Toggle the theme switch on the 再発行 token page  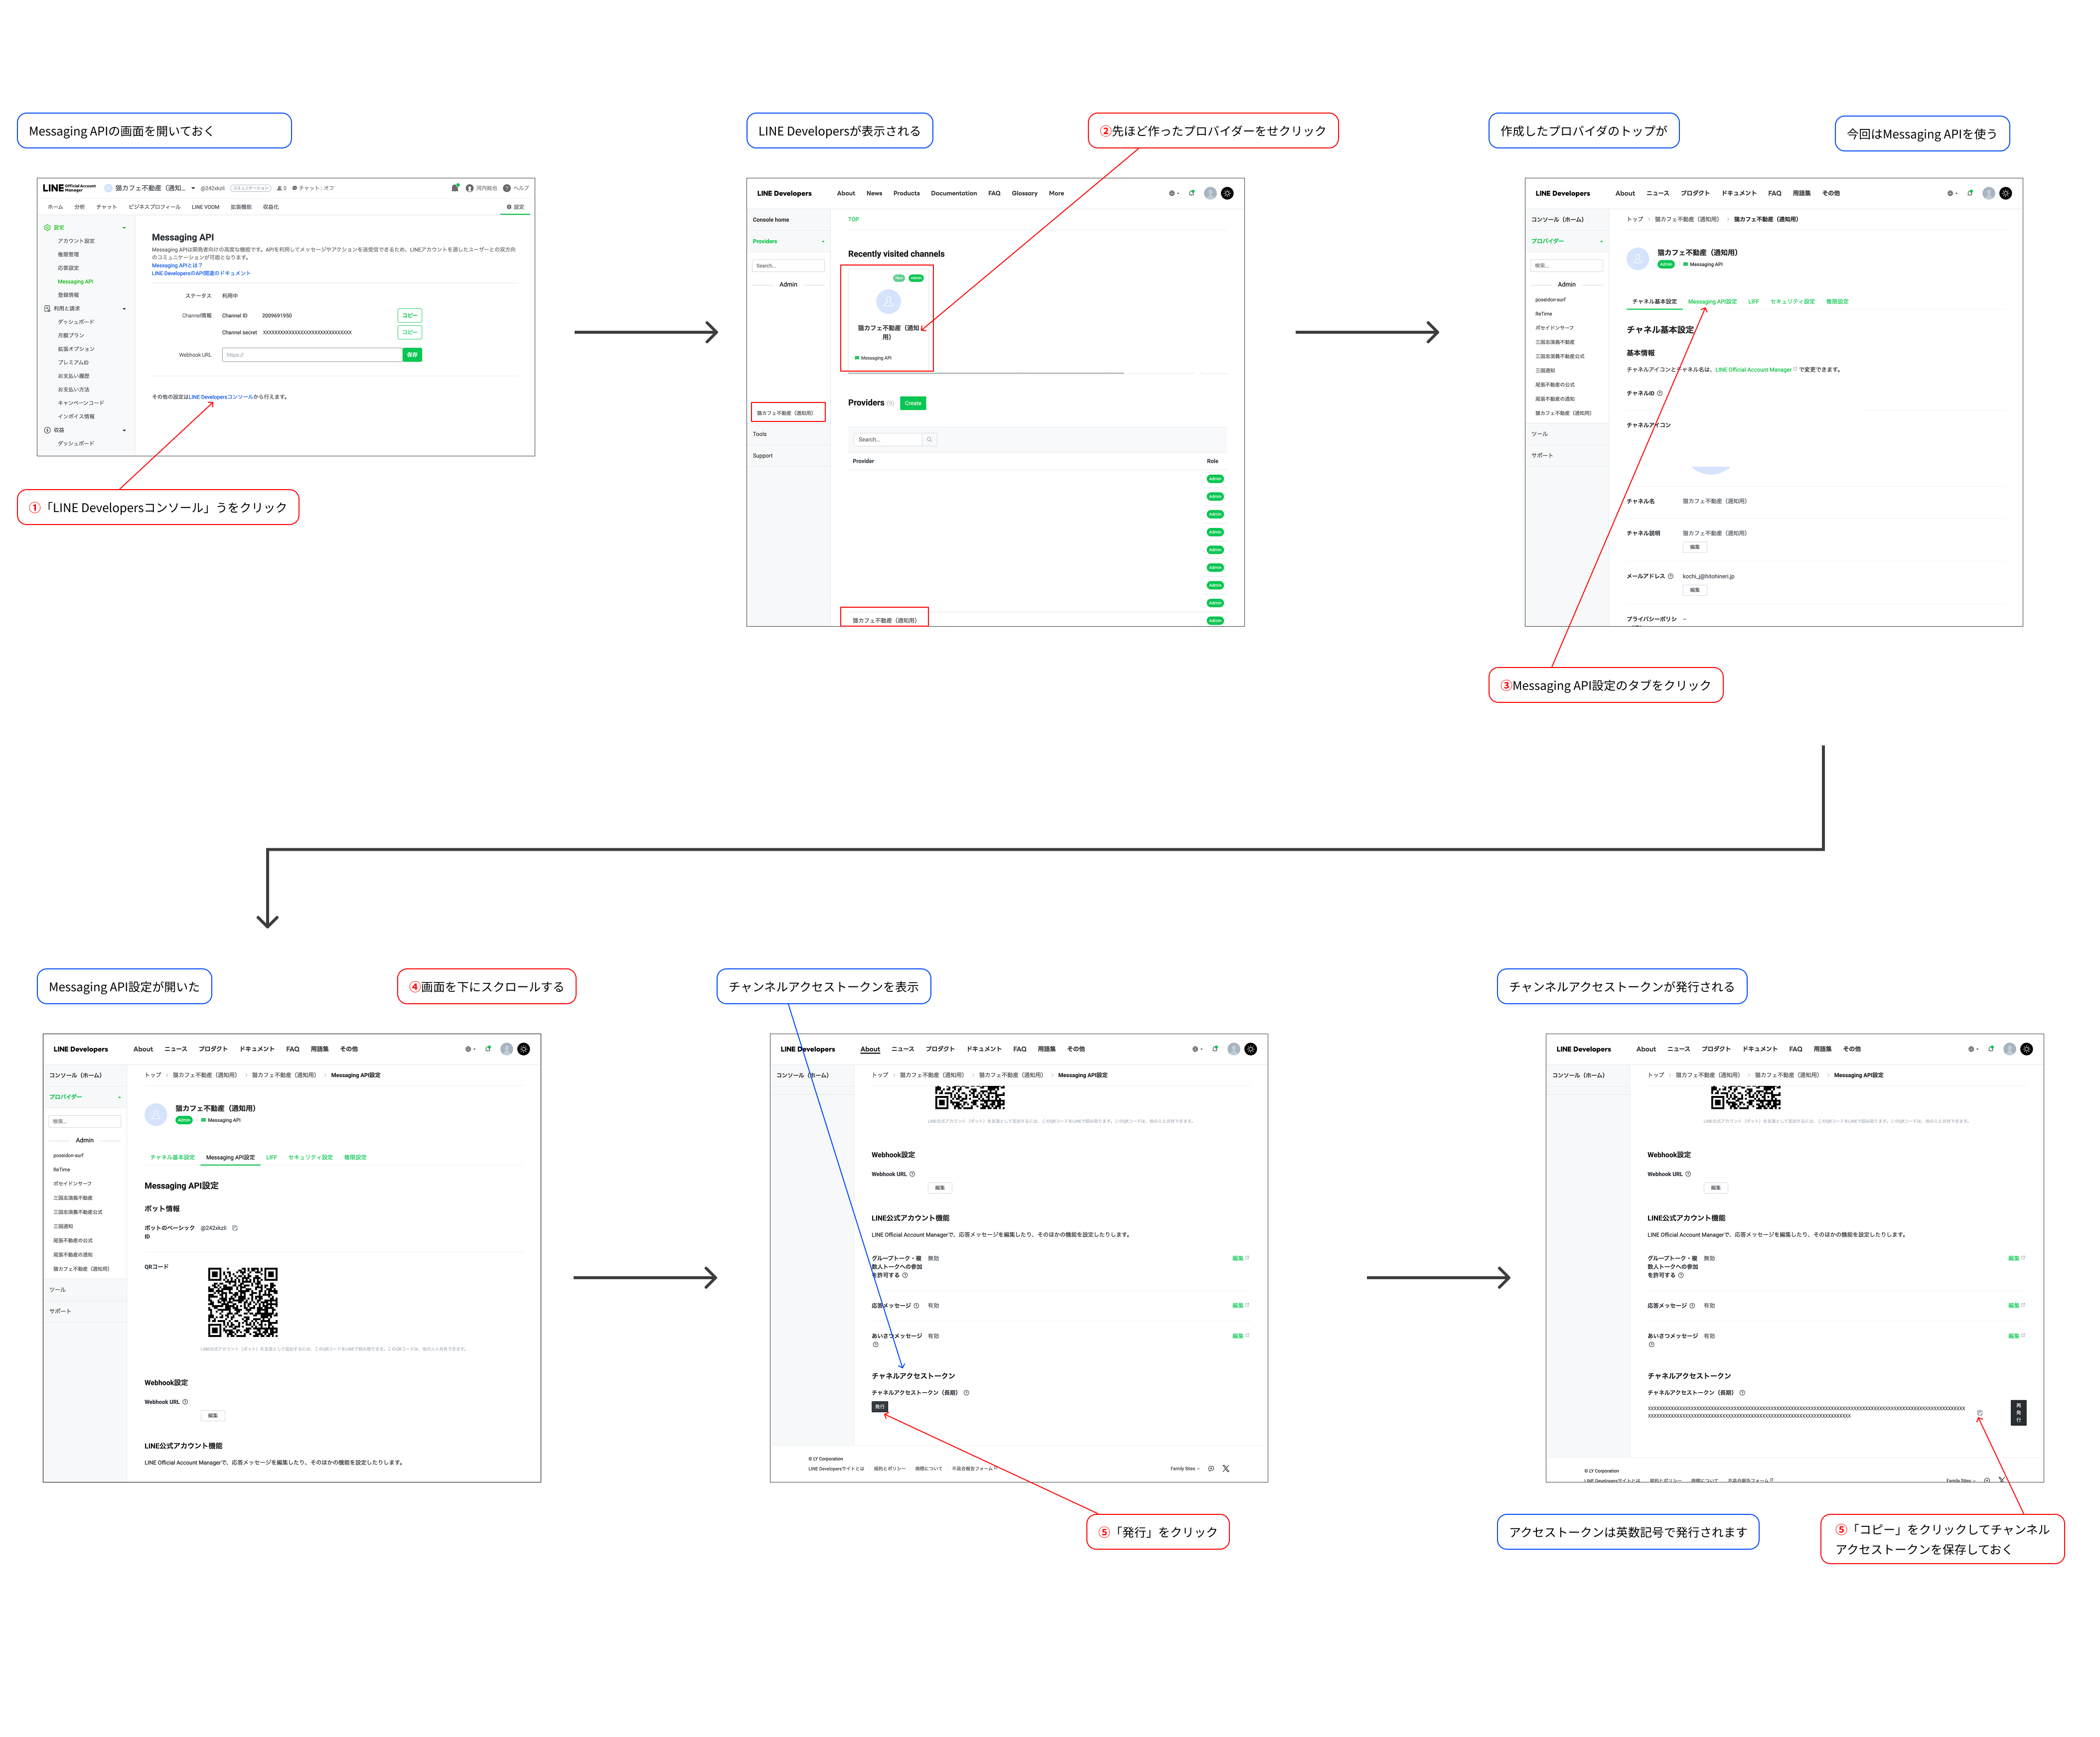click(2026, 1049)
